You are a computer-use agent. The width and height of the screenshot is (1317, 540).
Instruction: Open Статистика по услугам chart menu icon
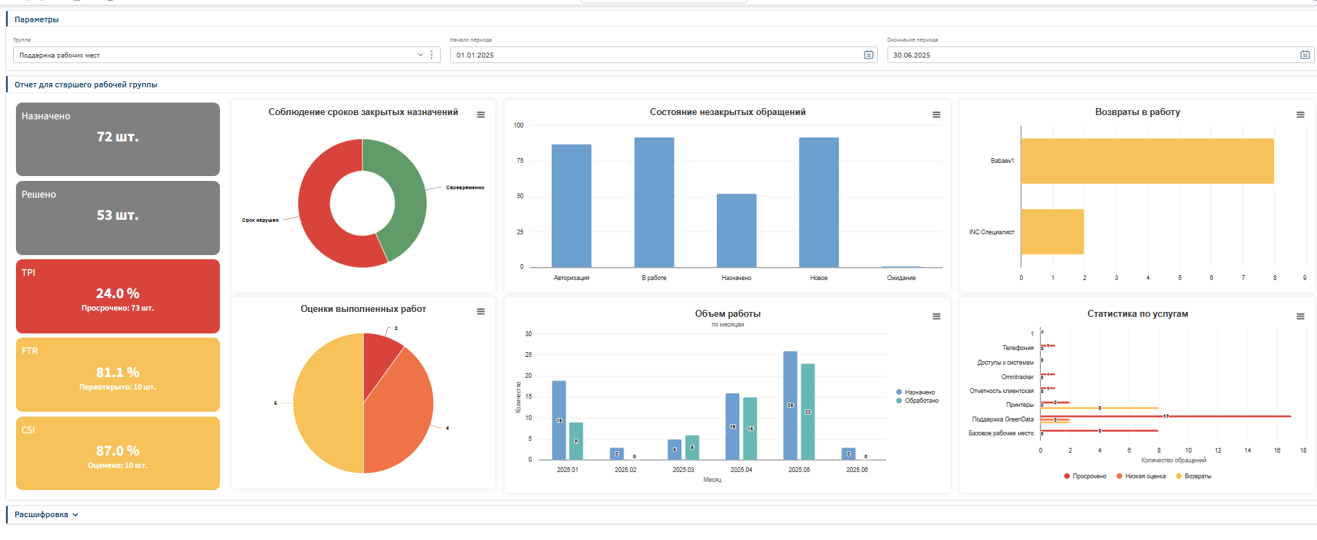1300,317
